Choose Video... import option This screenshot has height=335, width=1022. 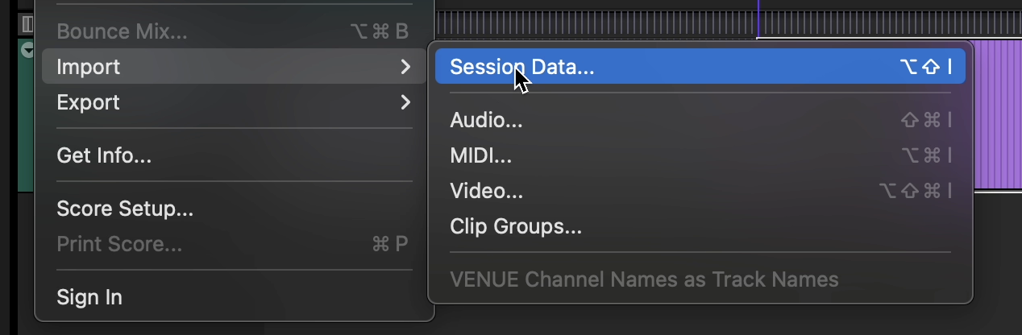(487, 191)
